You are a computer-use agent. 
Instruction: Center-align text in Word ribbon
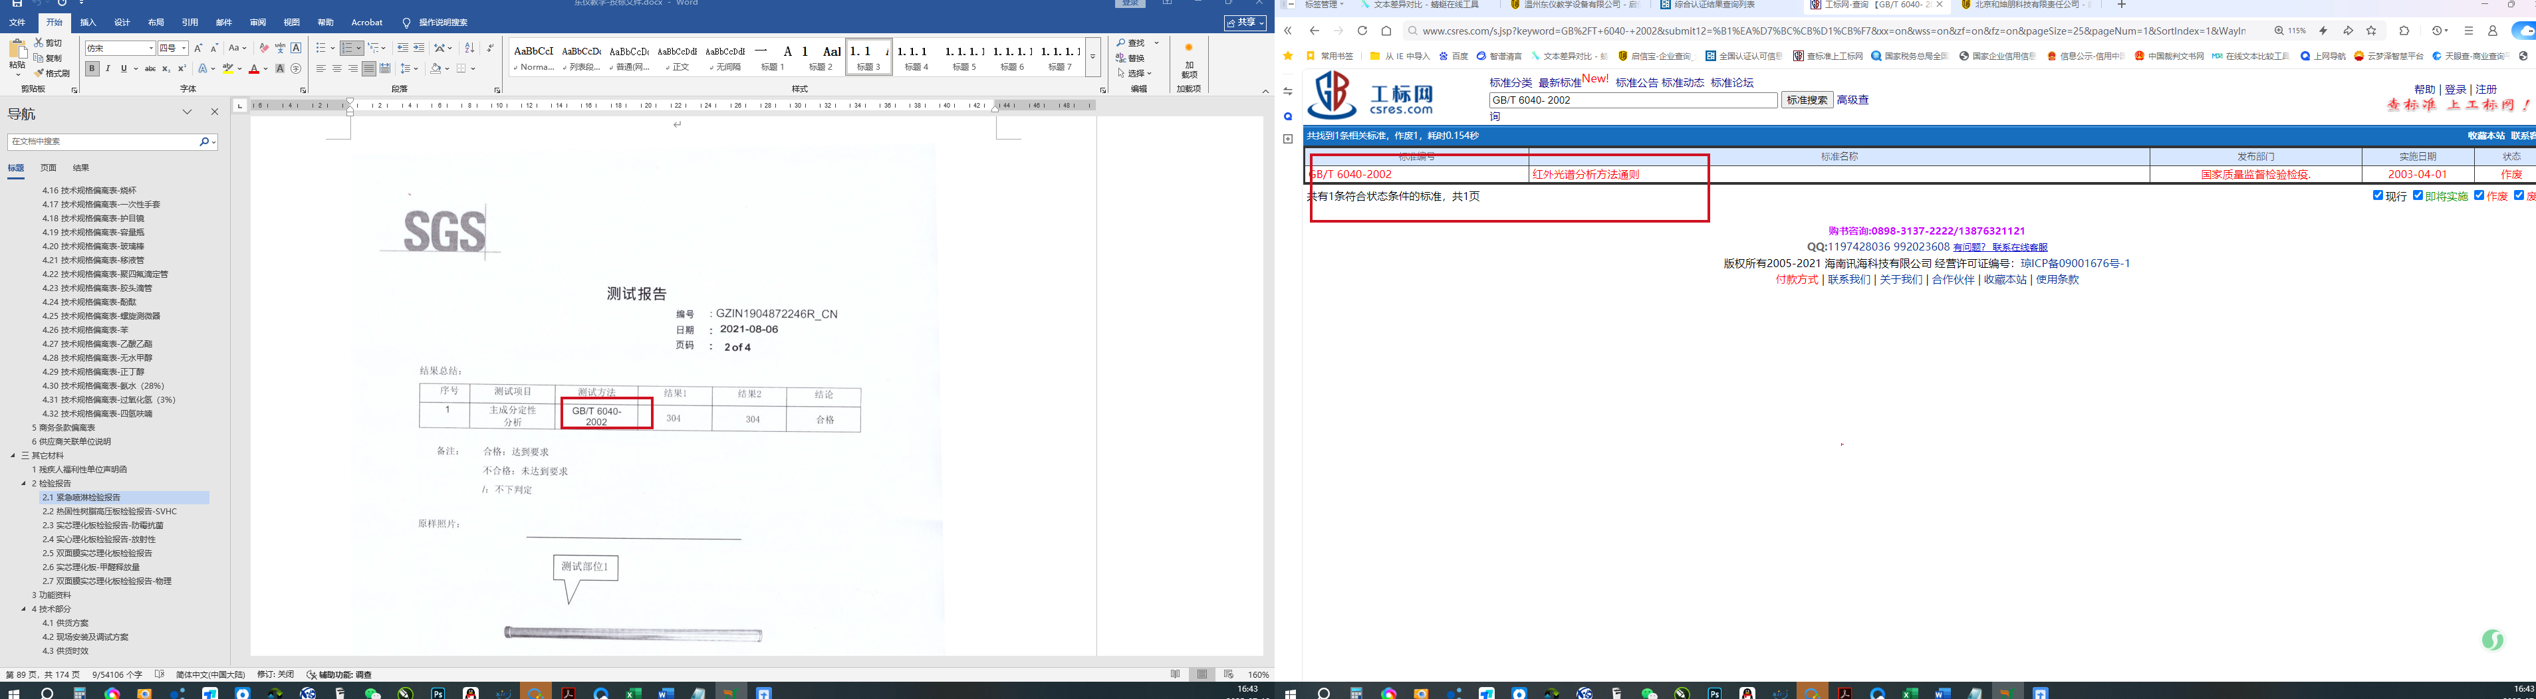click(336, 69)
